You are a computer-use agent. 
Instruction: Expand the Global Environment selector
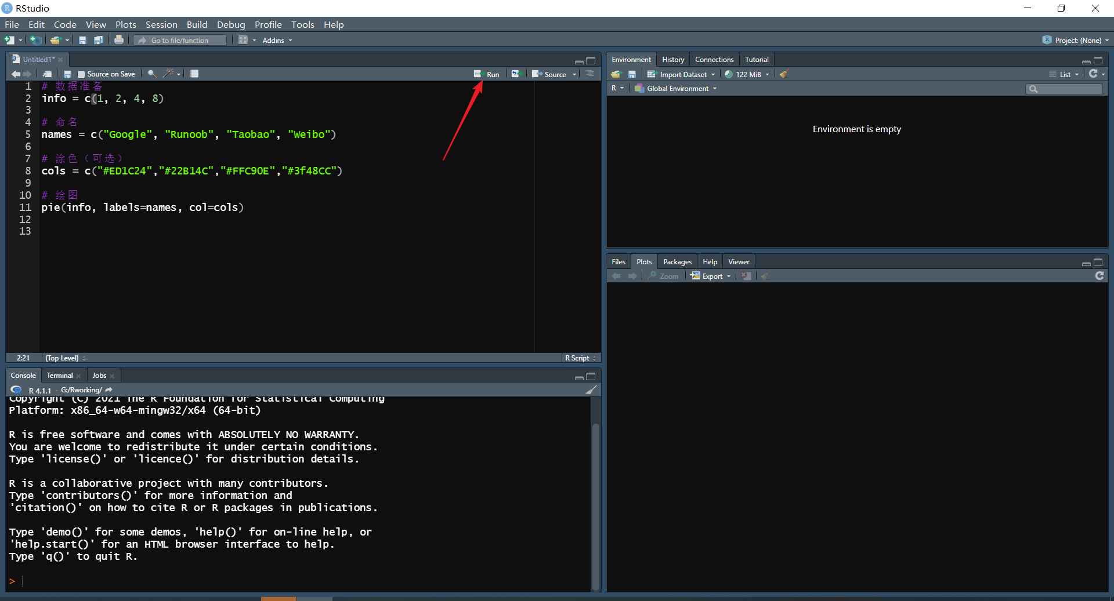pos(675,88)
